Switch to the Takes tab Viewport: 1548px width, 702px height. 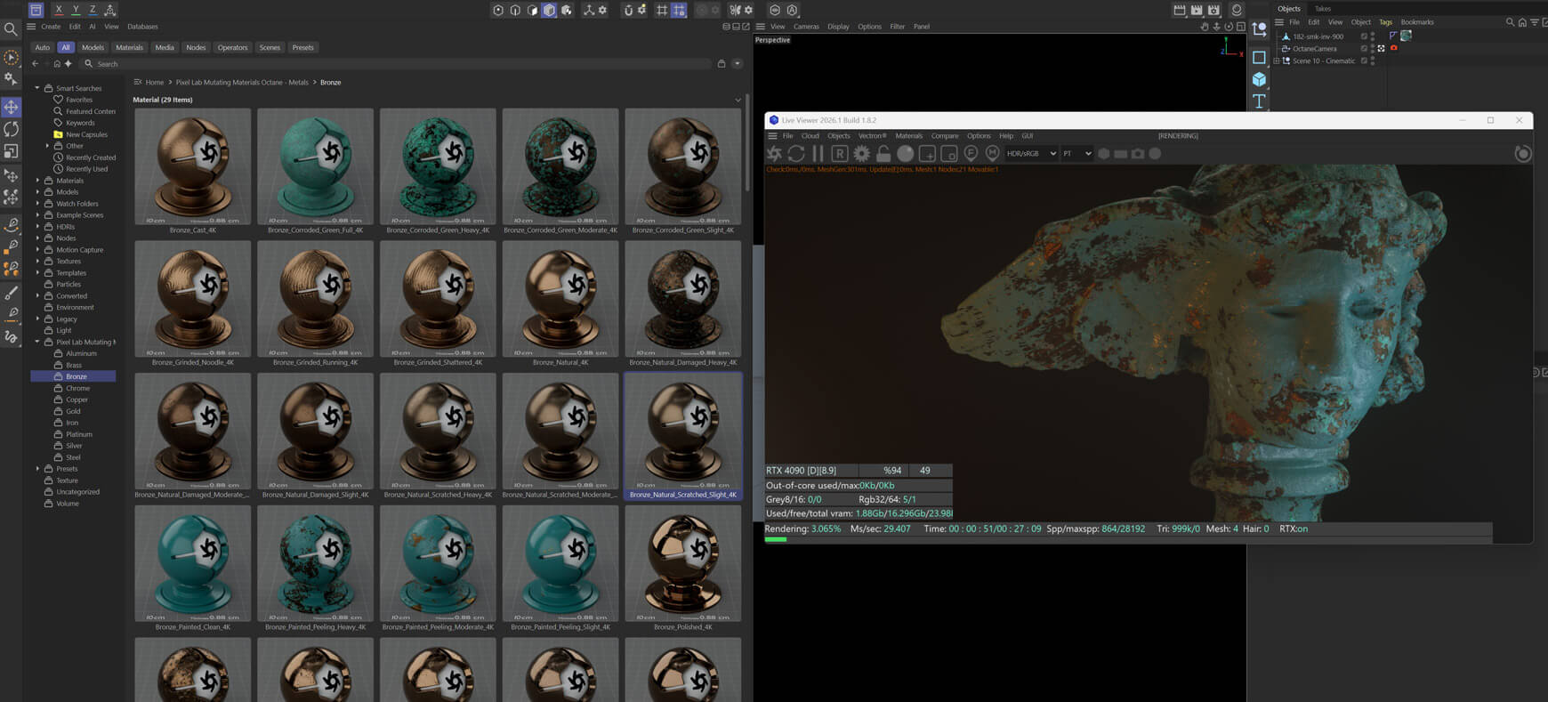1323,9
